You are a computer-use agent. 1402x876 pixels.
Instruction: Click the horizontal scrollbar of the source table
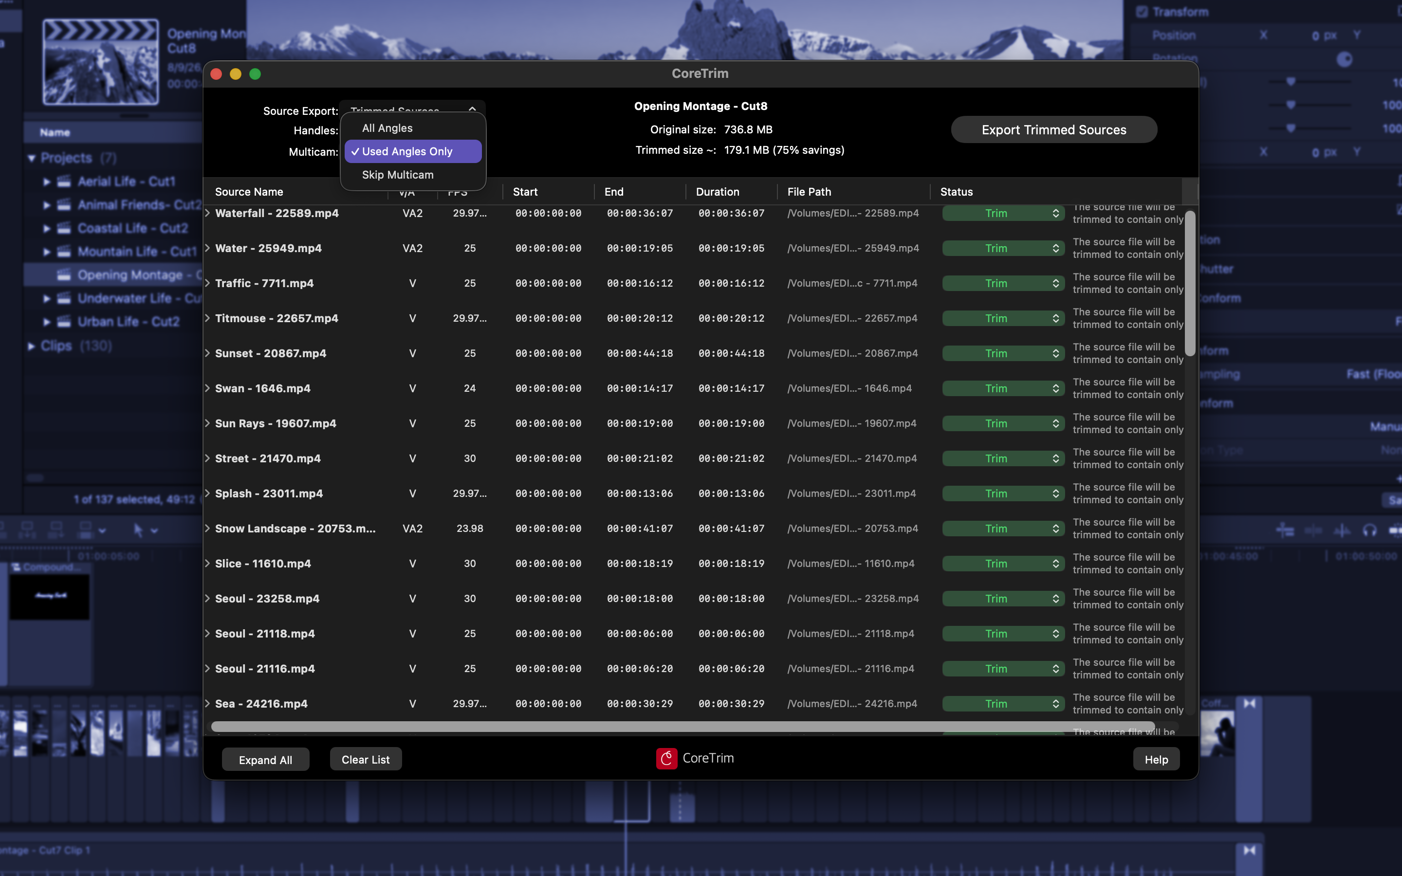tap(683, 727)
